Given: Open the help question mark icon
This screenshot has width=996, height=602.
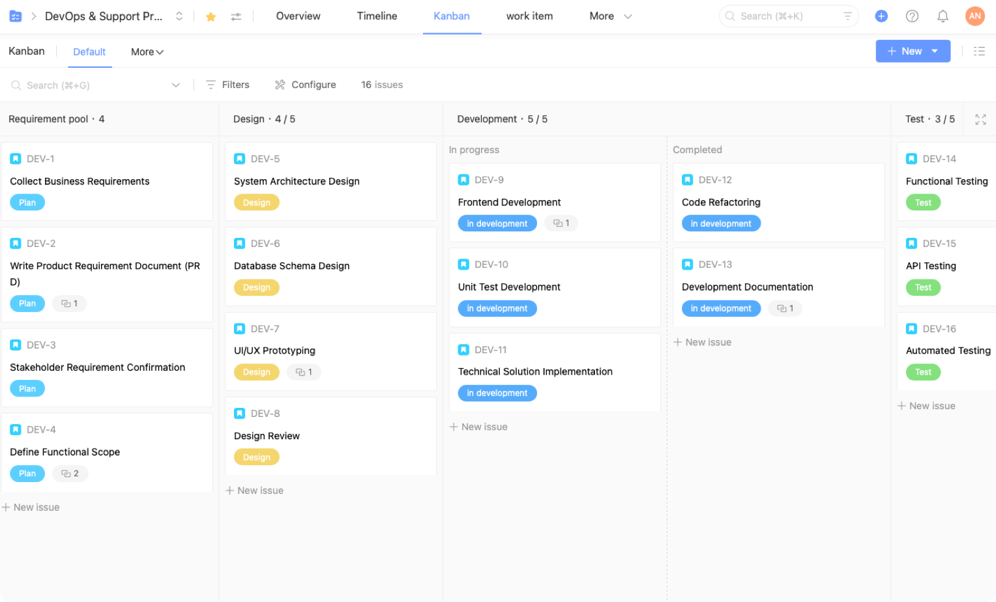Looking at the screenshot, I should coord(912,16).
